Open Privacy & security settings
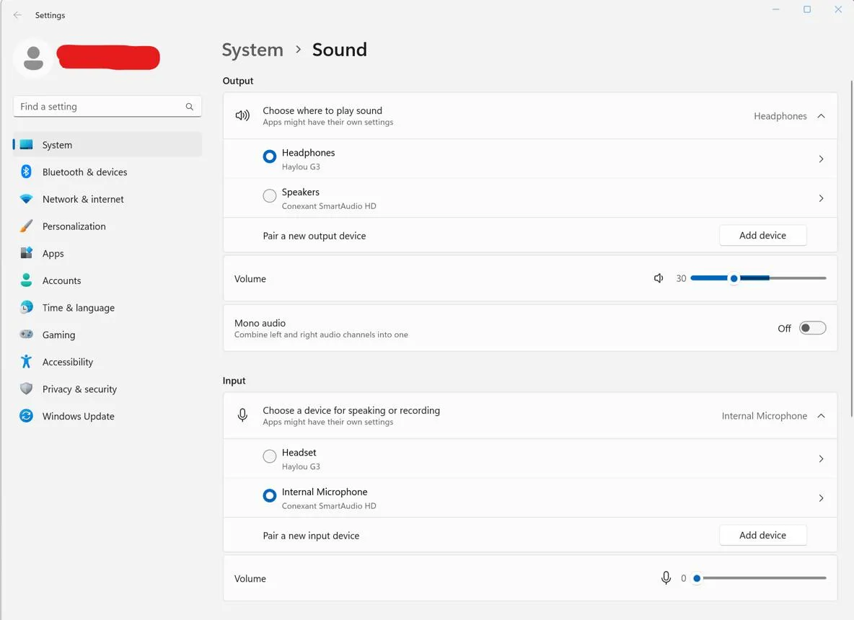The height and width of the screenshot is (620, 854). coord(79,389)
